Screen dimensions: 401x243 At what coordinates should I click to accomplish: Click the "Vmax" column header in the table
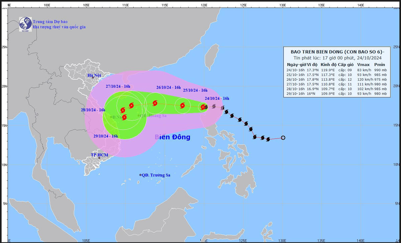point(363,65)
